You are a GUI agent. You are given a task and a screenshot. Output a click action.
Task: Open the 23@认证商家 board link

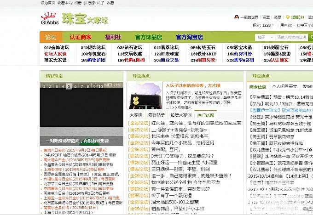coord(276,60)
